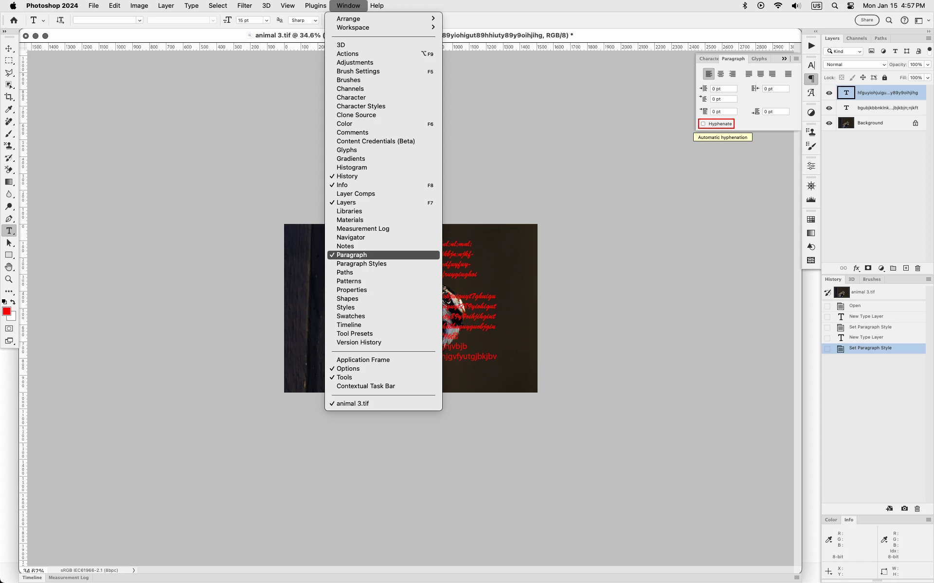This screenshot has width=934, height=583.
Task: Click the Eyedropper tool
Action: coord(9,109)
